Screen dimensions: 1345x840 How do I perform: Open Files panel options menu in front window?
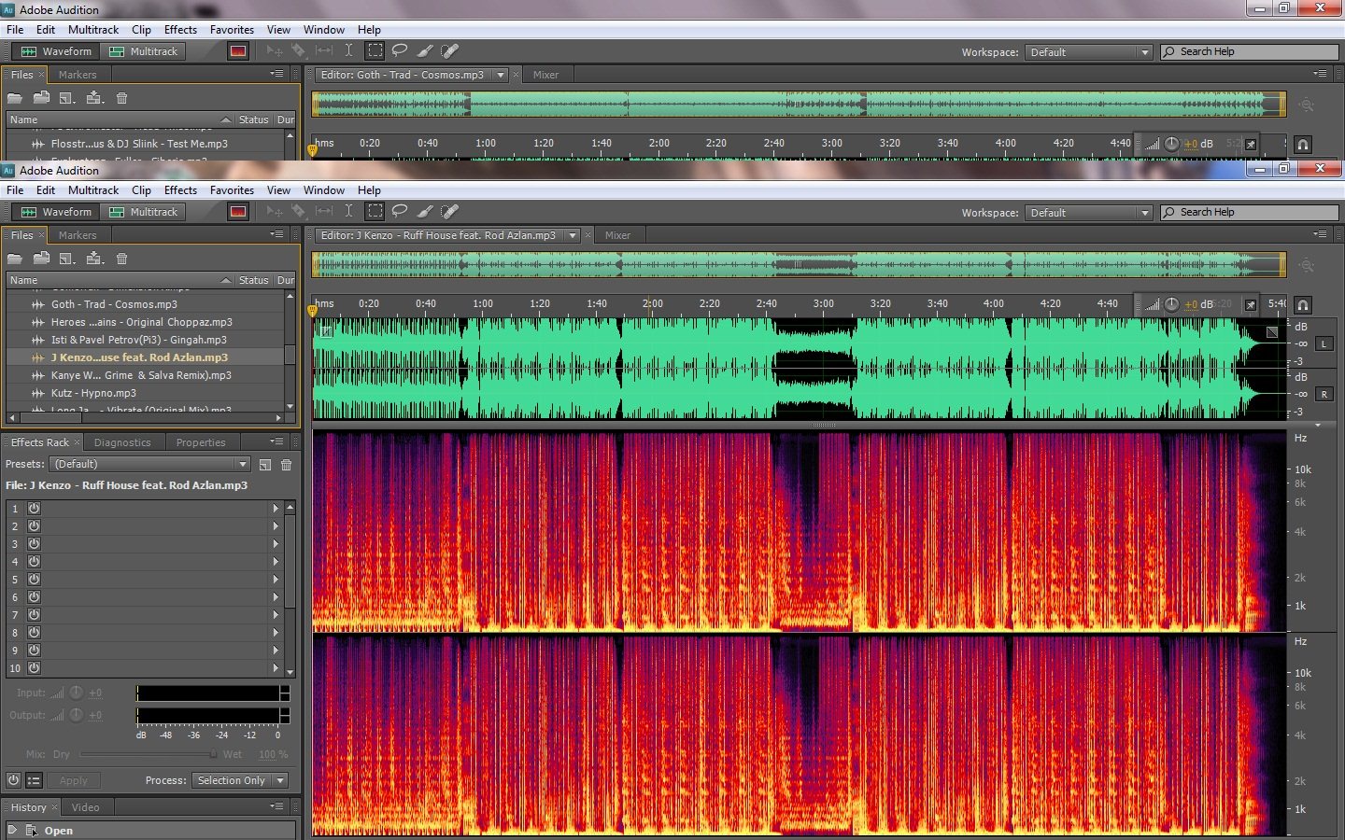coord(276,234)
